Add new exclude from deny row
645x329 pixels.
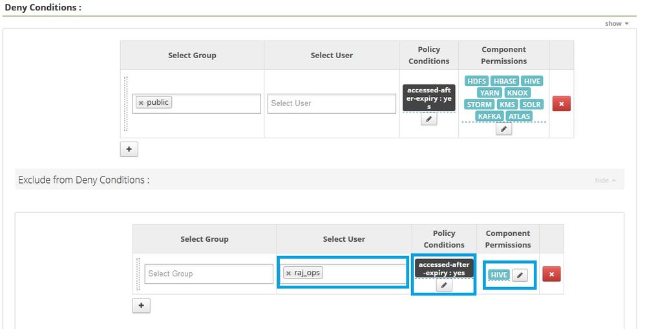click(x=141, y=305)
